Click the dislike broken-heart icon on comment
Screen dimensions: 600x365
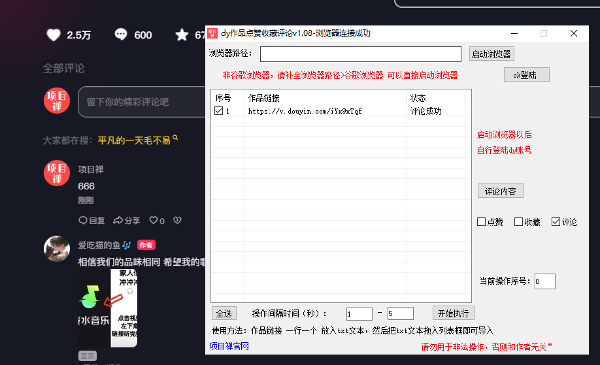[177, 221]
